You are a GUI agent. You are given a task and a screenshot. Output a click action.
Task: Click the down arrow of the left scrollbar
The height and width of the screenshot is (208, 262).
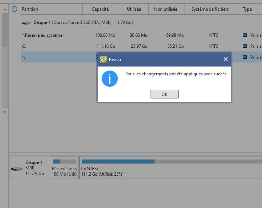[5, 112]
